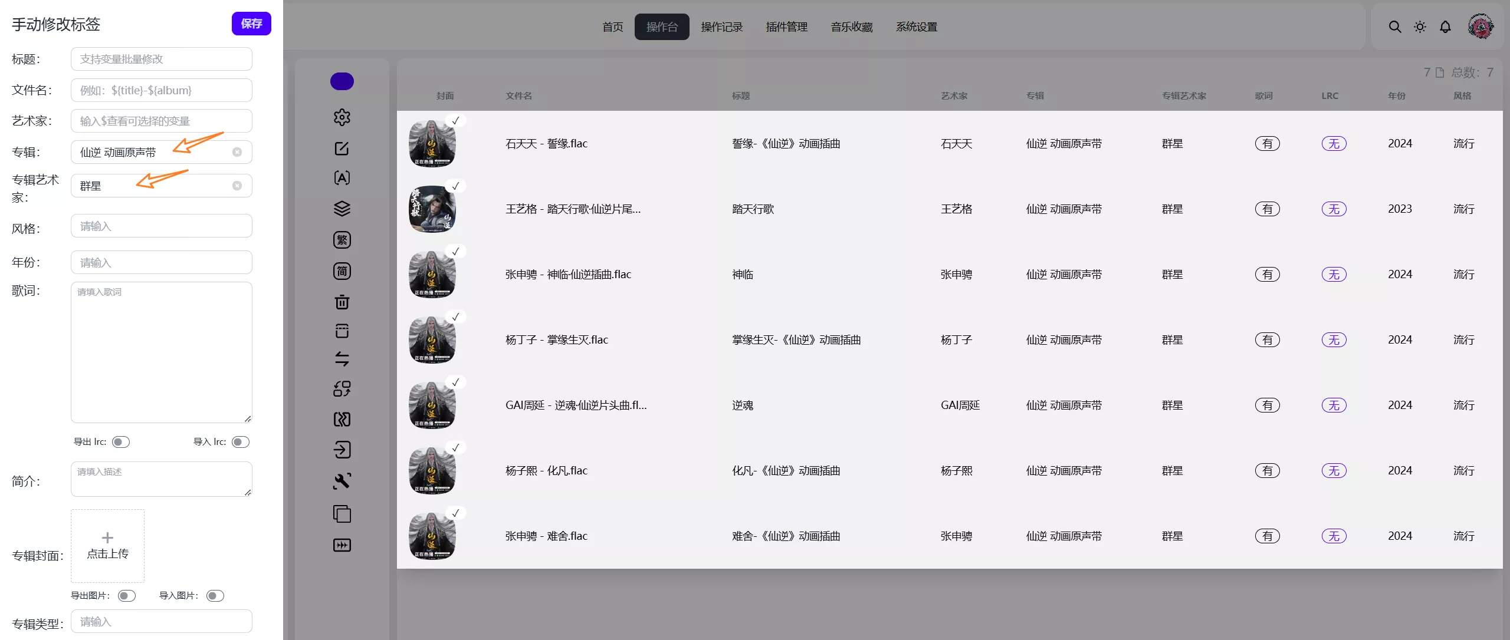Open search with the magnifier icon
This screenshot has width=1510, height=640.
click(1394, 27)
